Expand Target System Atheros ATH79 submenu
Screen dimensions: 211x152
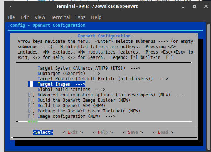89,68
